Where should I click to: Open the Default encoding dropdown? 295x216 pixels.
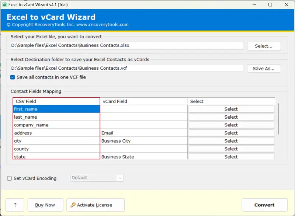coord(97,178)
